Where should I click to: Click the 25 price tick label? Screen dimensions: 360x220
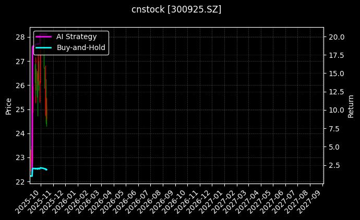coord(20,109)
